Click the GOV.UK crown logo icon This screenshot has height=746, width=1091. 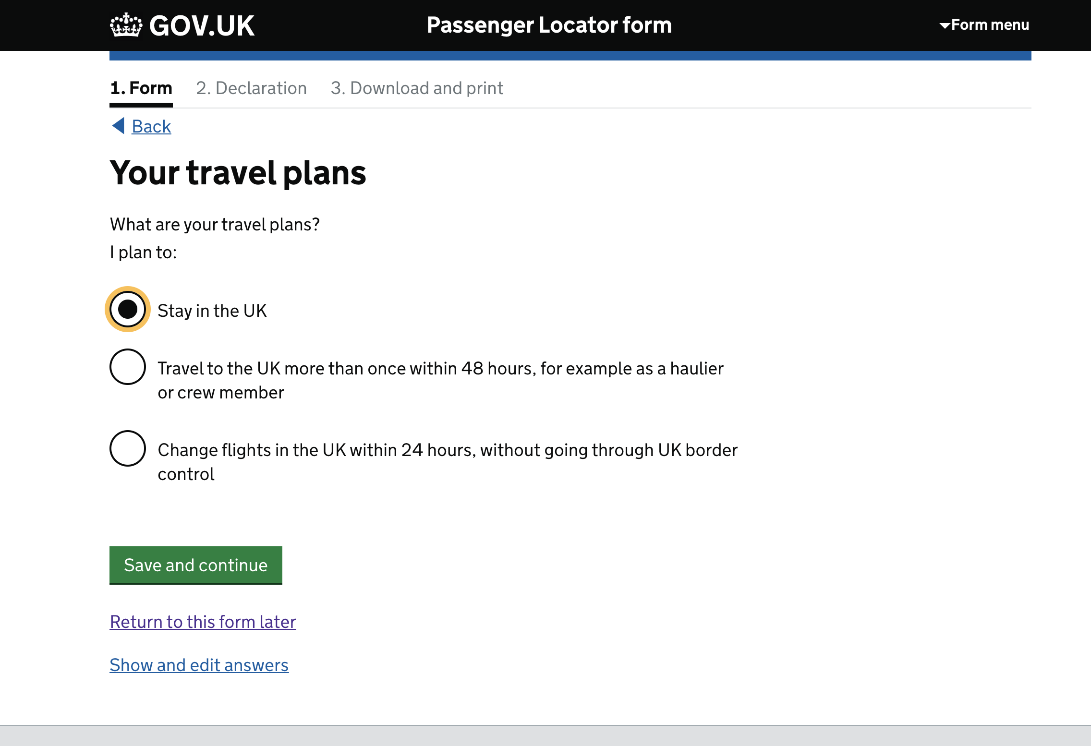click(x=126, y=25)
